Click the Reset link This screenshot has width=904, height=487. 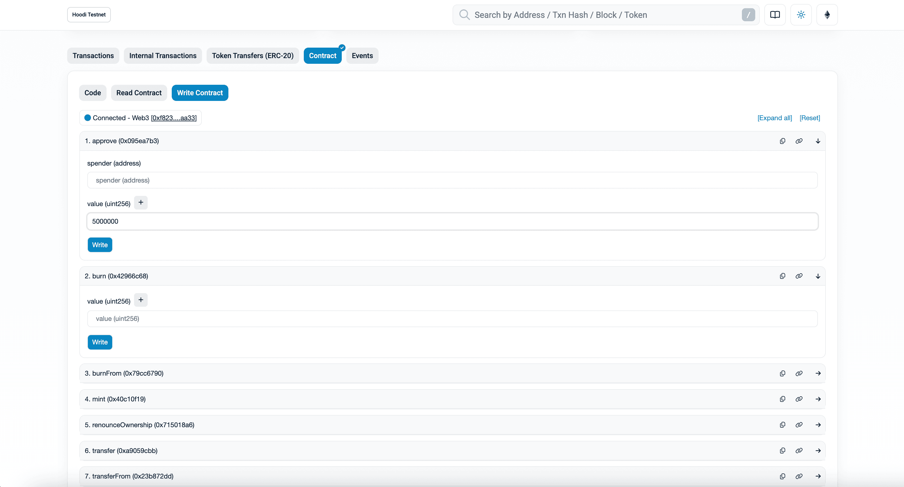(810, 118)
